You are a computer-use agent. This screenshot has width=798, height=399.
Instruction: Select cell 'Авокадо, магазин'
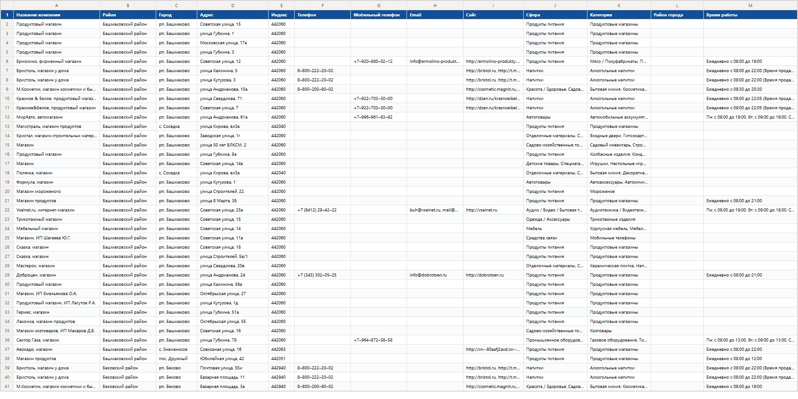tap(57, 349)
